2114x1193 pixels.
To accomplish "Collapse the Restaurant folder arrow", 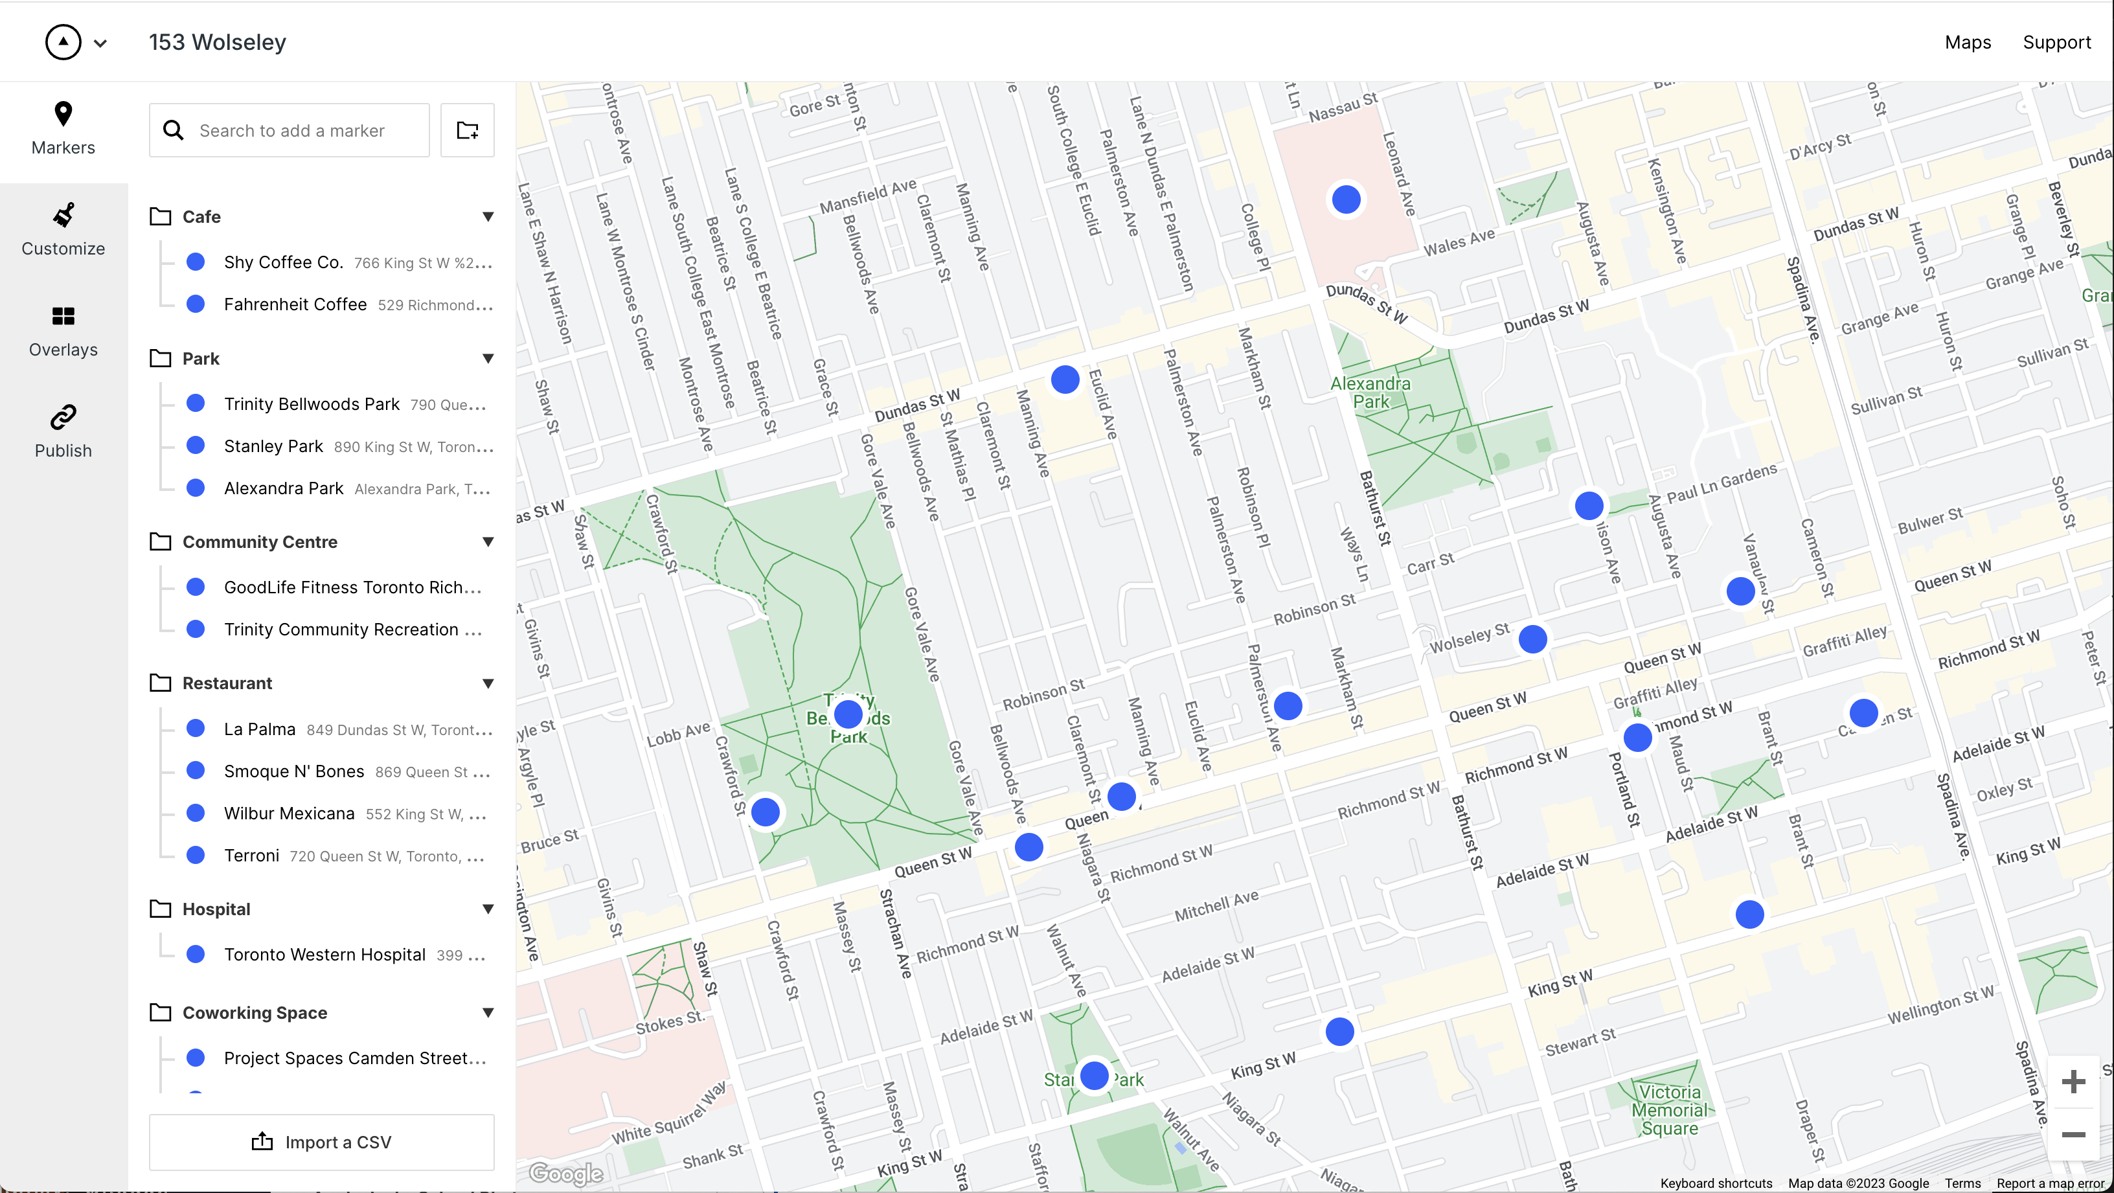I will 488,683.
